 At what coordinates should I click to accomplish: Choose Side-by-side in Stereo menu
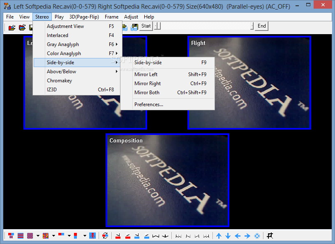[78, 63]
